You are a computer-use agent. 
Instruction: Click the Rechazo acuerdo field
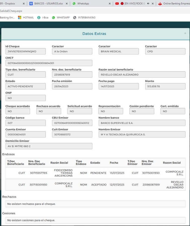[x=49, y=111]
